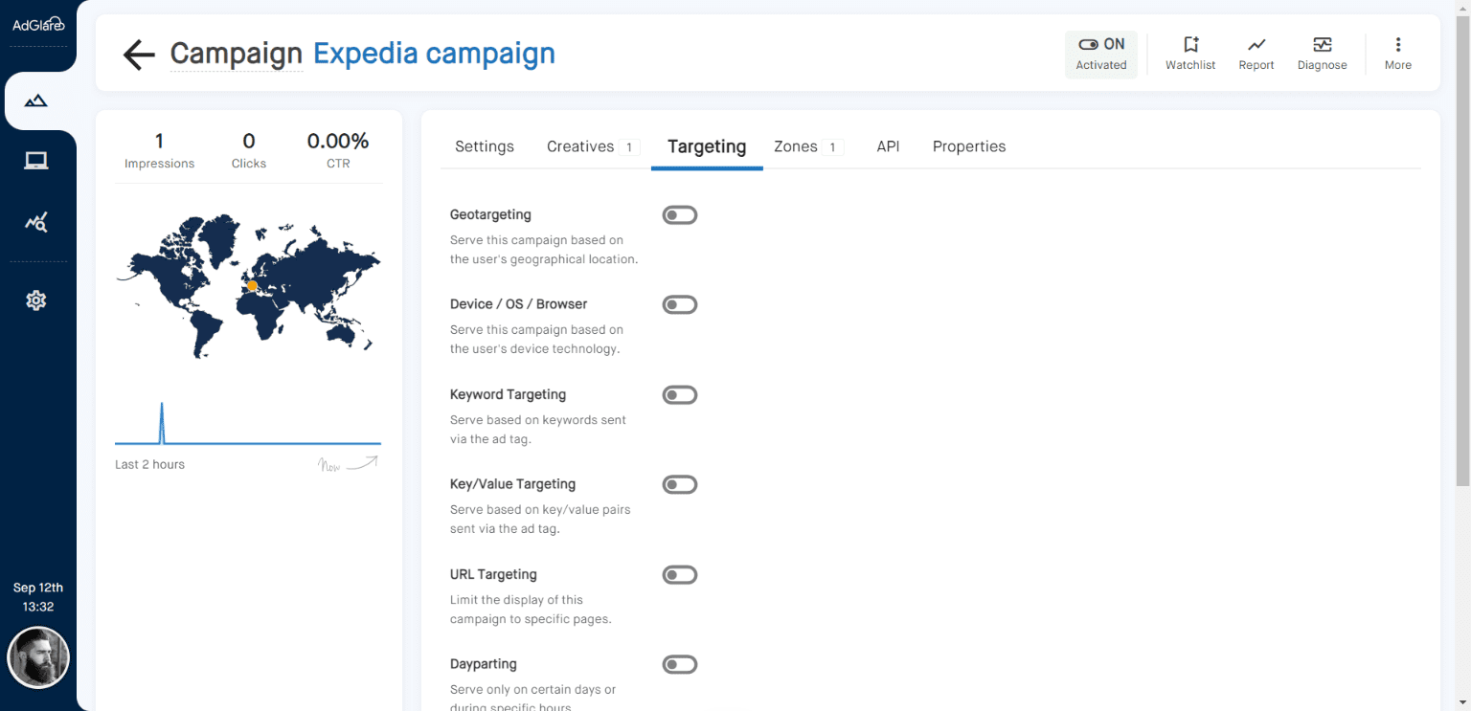Click the AdGlare logo
The height and width of the screenshot is (711, 1471).
point(38,24)
